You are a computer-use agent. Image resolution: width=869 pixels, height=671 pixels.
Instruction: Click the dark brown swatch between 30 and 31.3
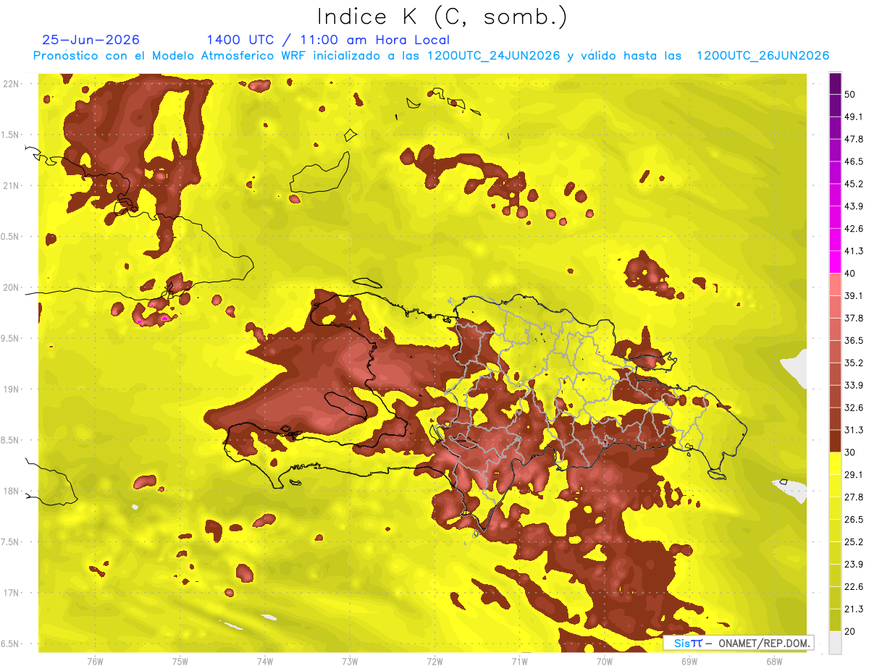pos(835,441)
